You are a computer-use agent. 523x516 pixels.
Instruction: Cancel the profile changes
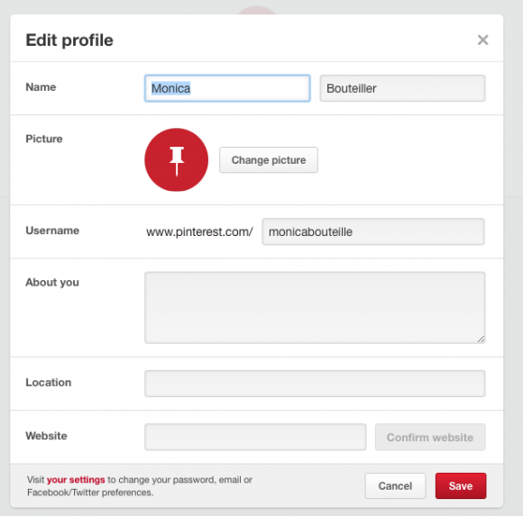coord(395,485)
